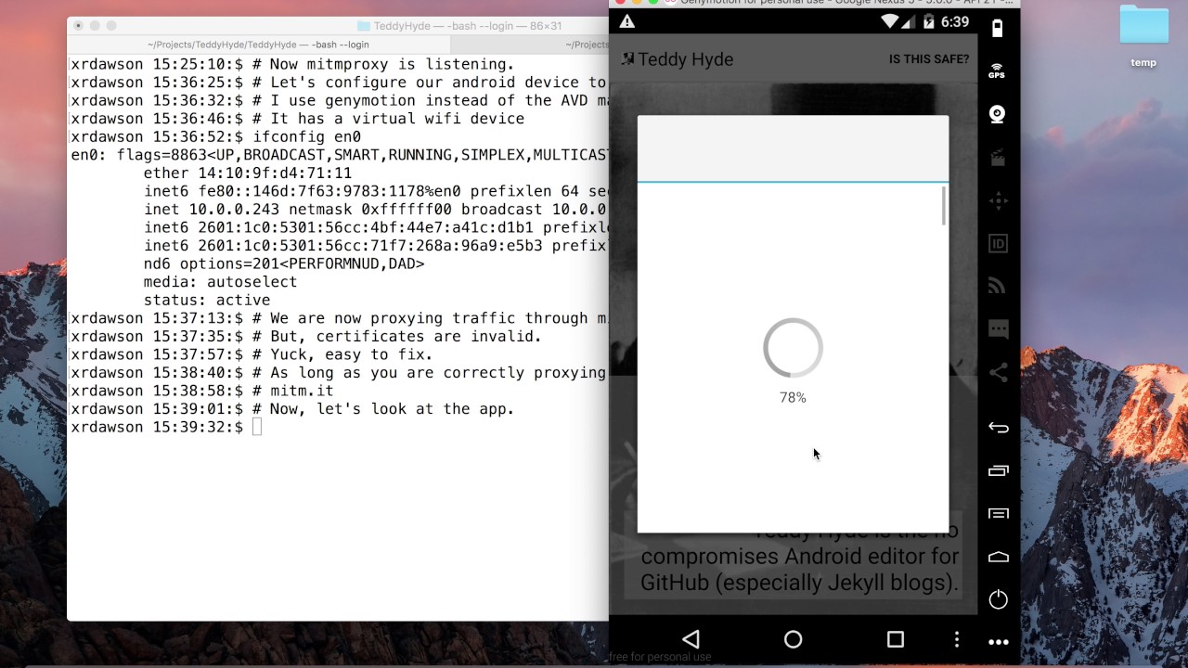Click the 'inet6 fe80::146d:7f63:9783:1178%en0' terminal line
The height and width of the screenshot is (668, 1188).
coord(376,191)
